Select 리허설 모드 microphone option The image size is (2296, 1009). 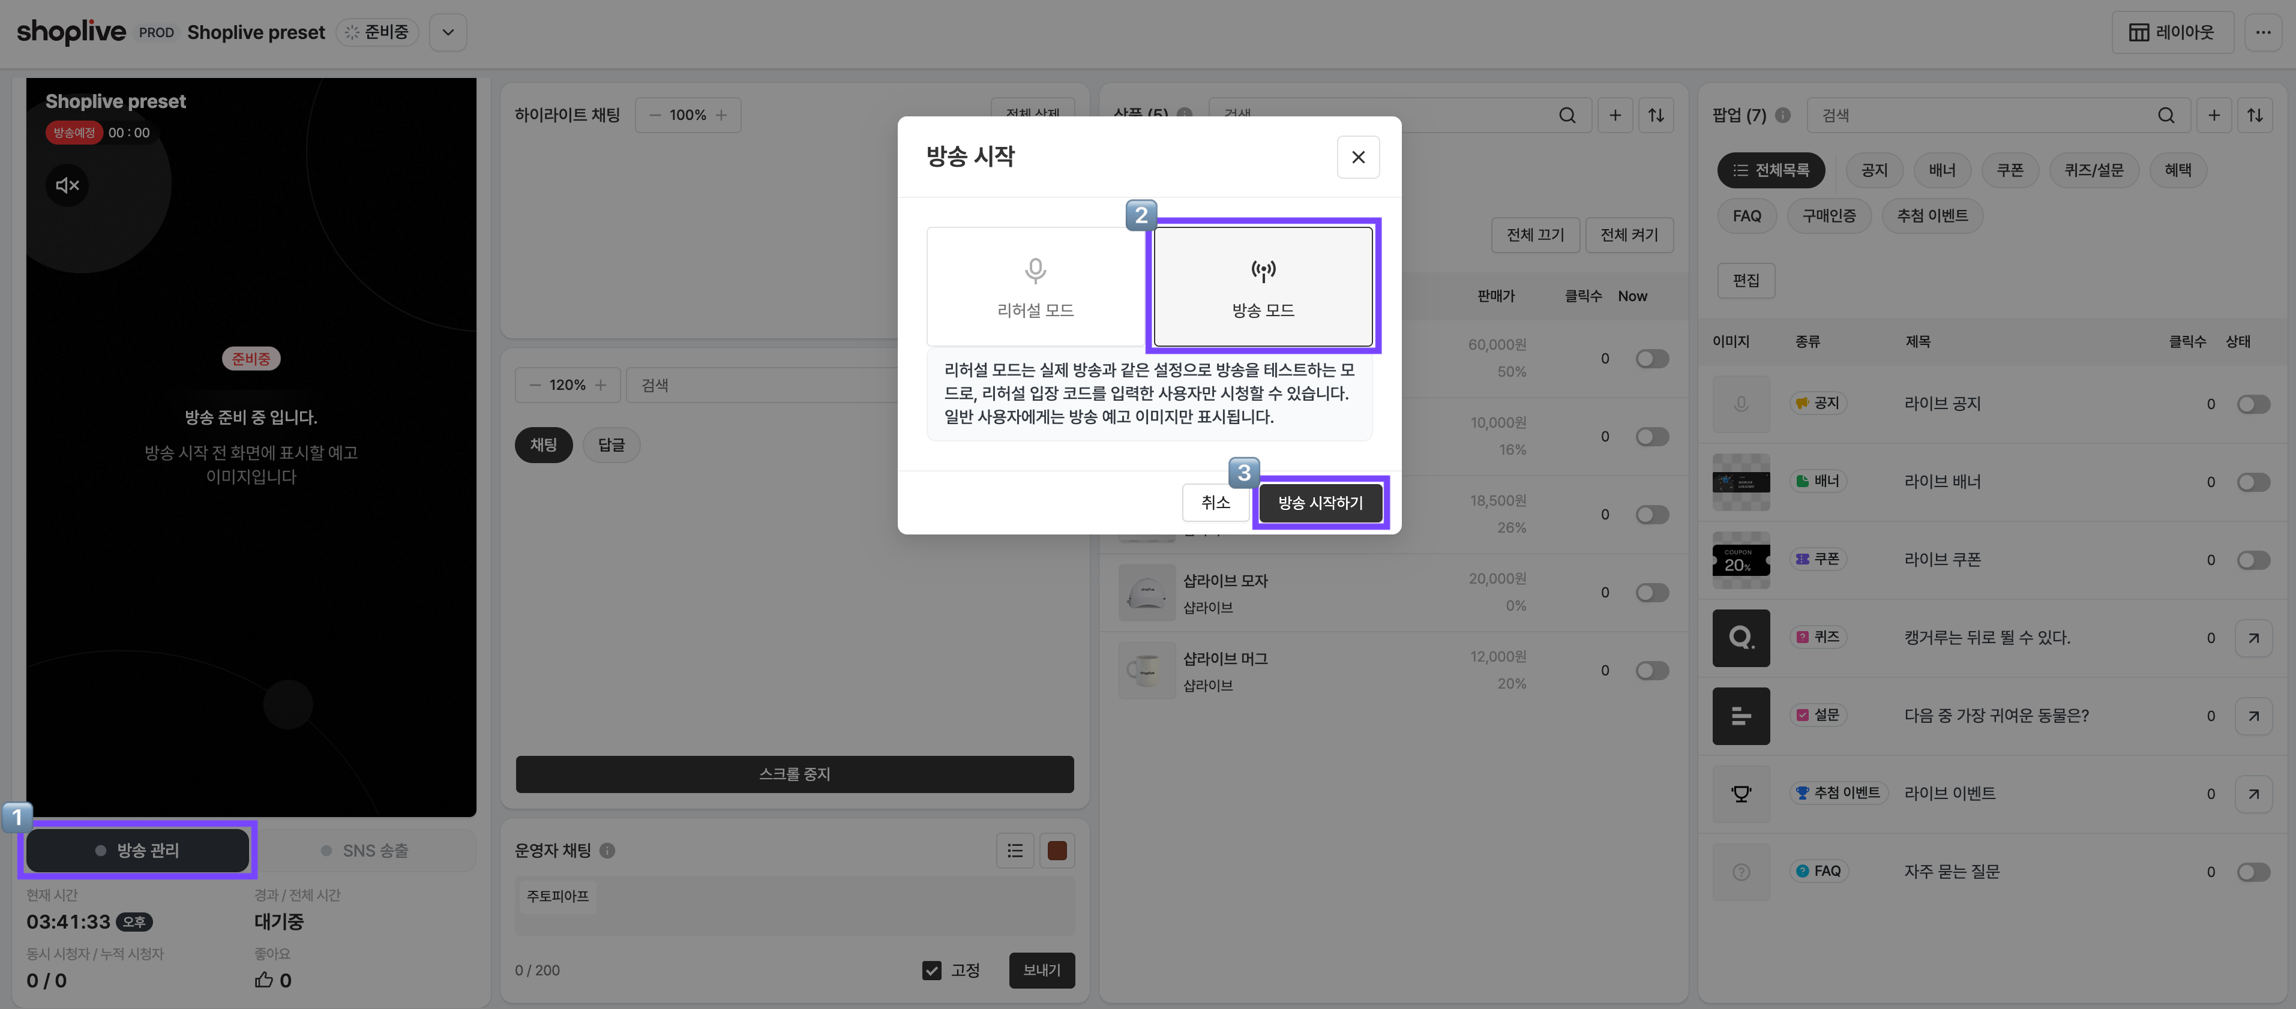coord(1035,286)
